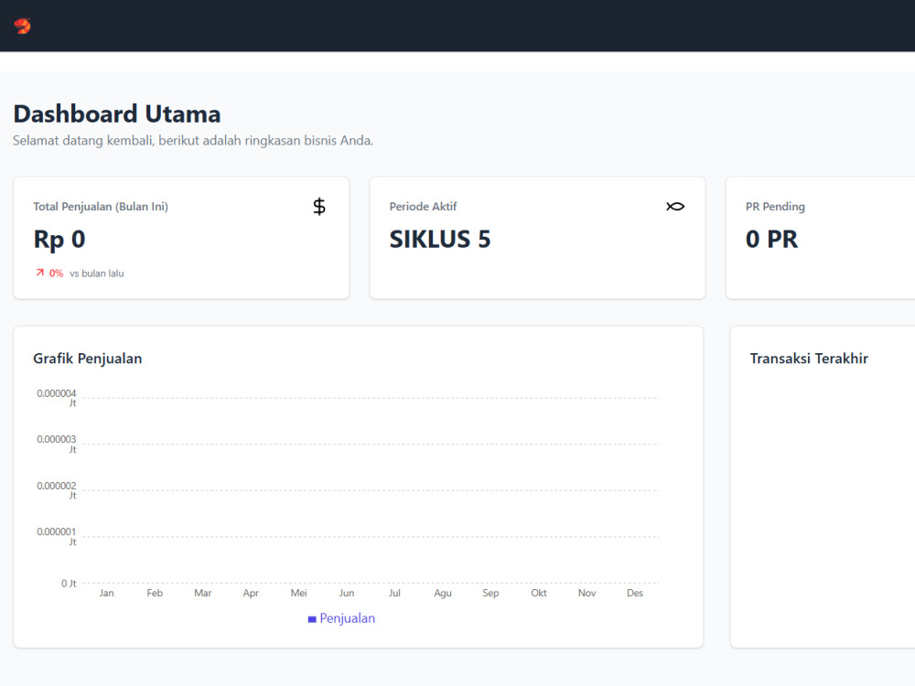Viewport: 915px width, 686px height.
Task: Click the SIKLUS 5 value
Action: [x=440, y=239]
